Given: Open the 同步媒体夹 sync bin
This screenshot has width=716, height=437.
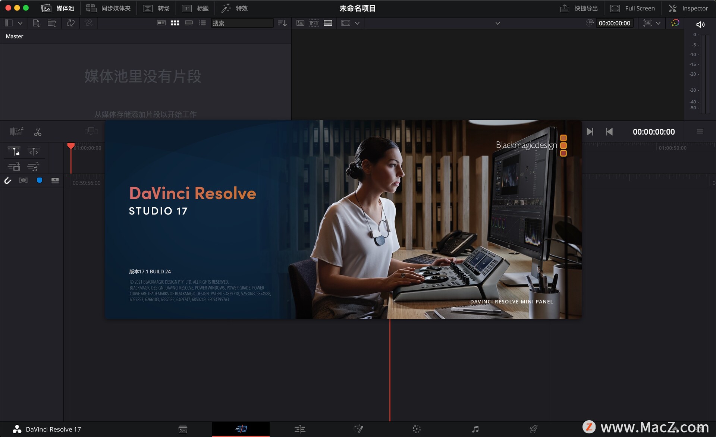Looking at the screenshot, I should [x=108, y=8].
